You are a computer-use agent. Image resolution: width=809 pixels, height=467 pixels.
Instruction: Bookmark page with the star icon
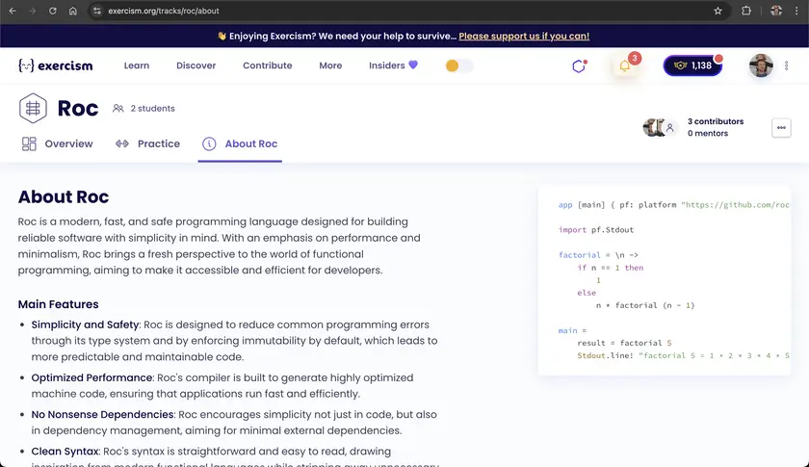(718, 11)
